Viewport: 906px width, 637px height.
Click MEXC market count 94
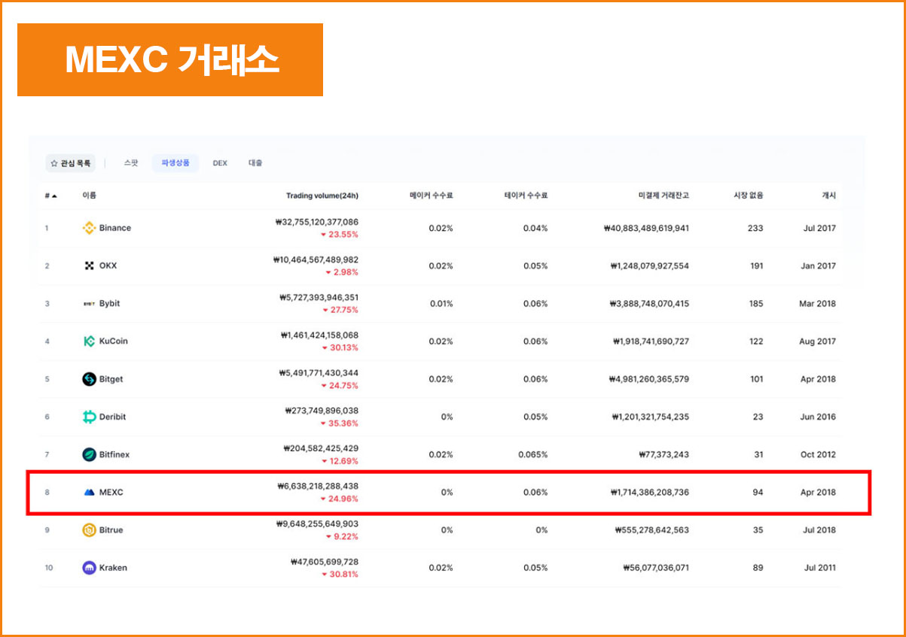758,493
